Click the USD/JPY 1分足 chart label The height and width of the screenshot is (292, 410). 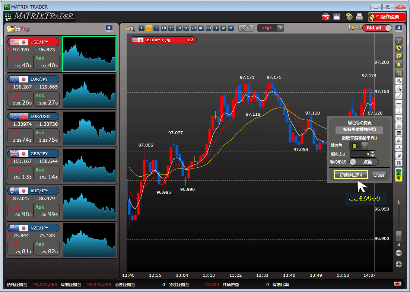click(x=163, y=40)
